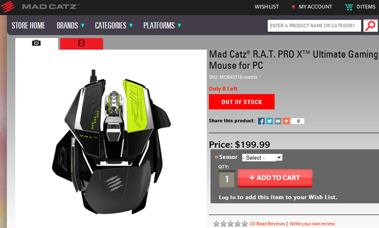This screenshot has width=379, height=228.
Task: Expand the Brands menu
Action: click(71, 25)
